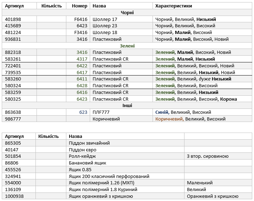
Task: Click the Зелені group heading
Action: (127, 46)
